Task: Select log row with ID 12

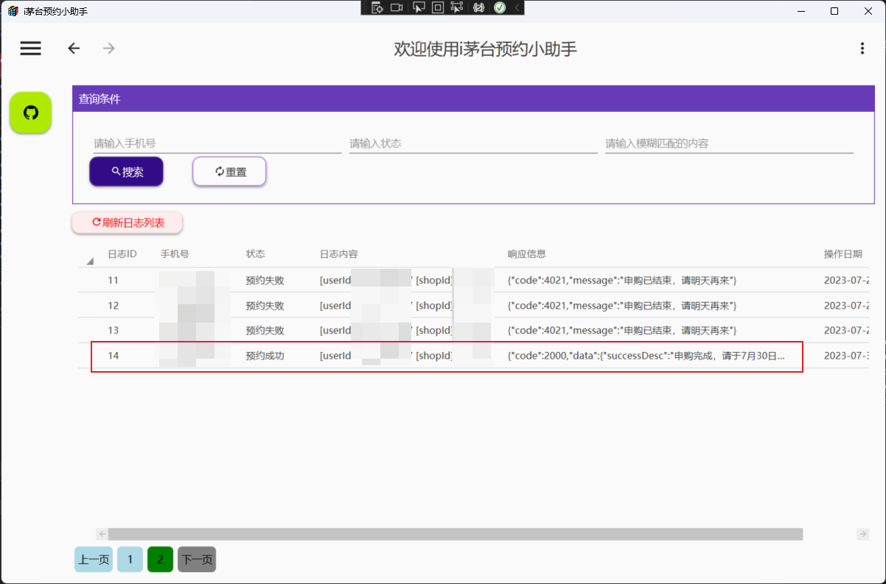Action: [474, 306]
